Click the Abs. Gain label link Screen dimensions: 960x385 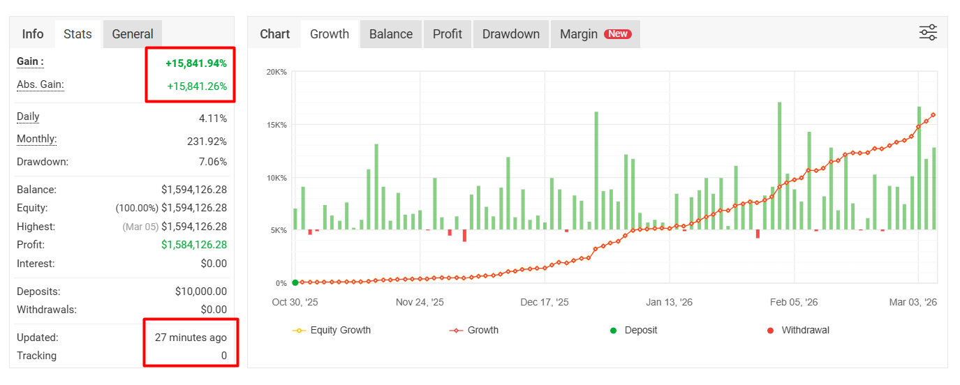pyautogui.click(x=40, y=84)
